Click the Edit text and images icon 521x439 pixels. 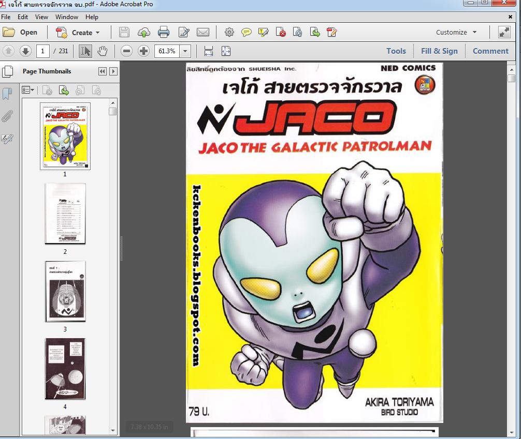(x=184, y=32)
